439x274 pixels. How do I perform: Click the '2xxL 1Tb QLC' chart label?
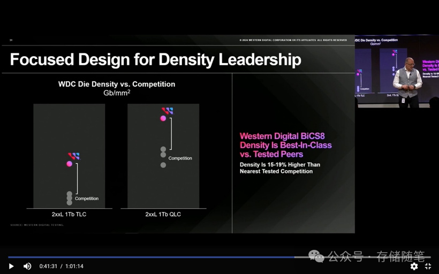(163, 214)
